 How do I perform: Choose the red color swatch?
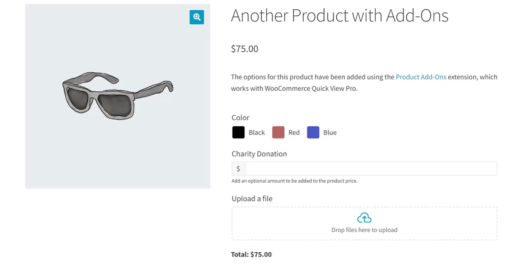(x=278, y=132)
